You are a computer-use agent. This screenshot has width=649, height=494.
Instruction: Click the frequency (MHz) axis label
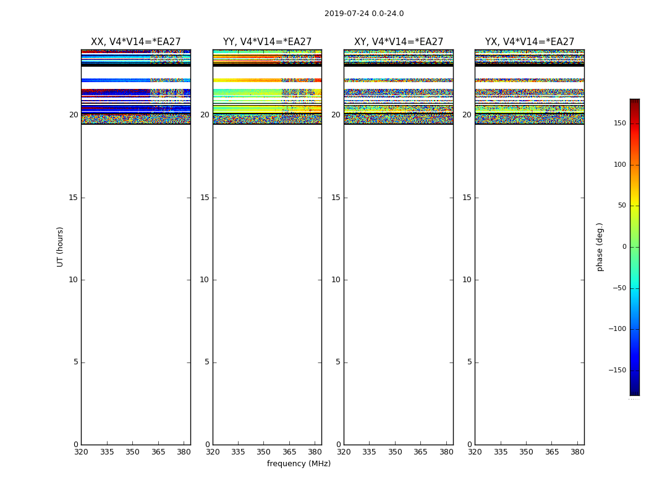coord(299,464)
